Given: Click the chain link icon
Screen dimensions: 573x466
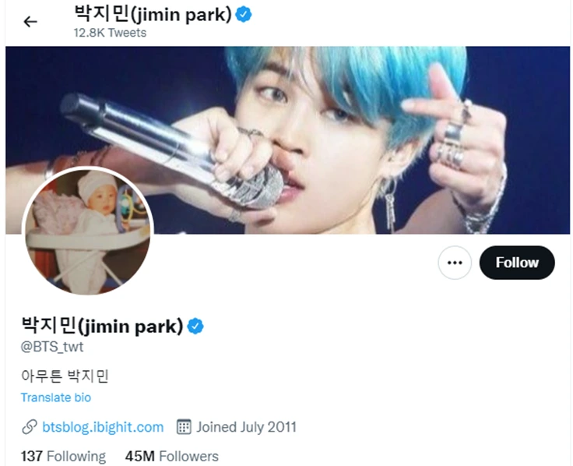Looking at the screenshot, I should pos(30,427).
